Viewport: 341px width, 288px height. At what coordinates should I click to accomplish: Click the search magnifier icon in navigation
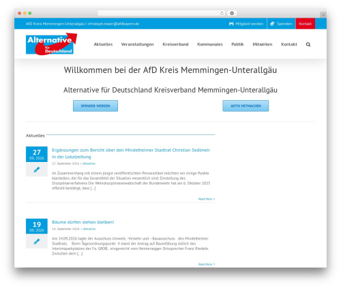308,44
